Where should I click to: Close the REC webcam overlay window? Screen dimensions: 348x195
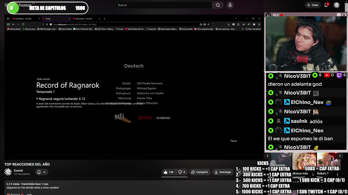pyautogui.click(x=344, y=15)
